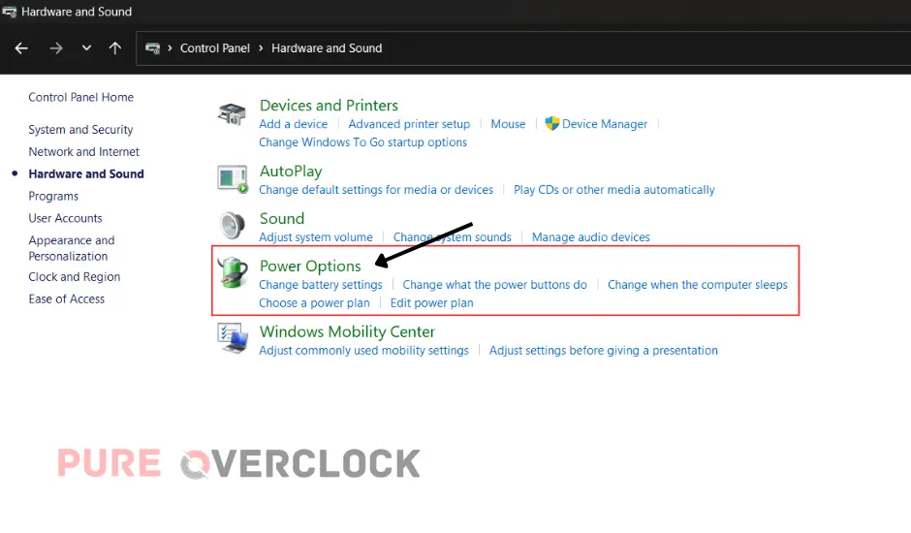The width and height of the screenshot is (911, 533).
Task: Click the Sound speaker icon
Action: pyautogui.click(x=232, y=226)
